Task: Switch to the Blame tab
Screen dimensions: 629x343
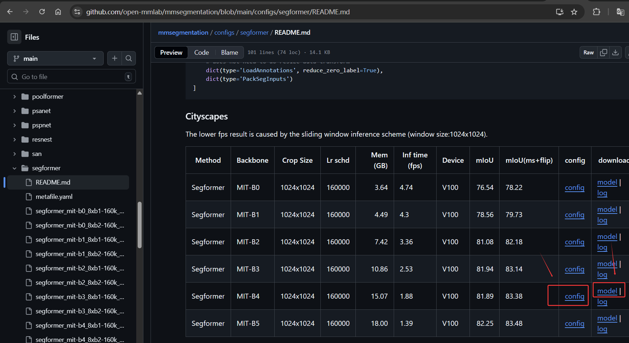Action: point(229,53)
